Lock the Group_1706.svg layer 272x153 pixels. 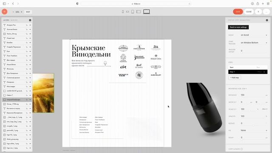pyautogui.click(x=27, y=104)
